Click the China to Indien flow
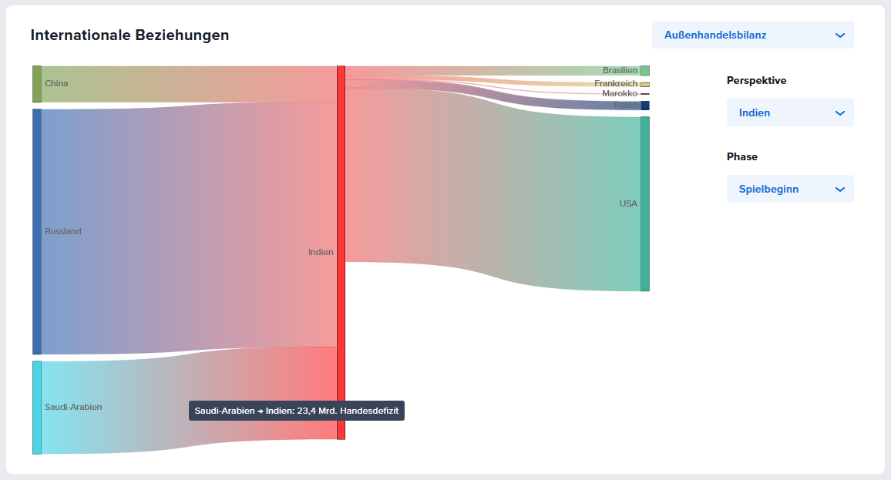 [185, 84]
